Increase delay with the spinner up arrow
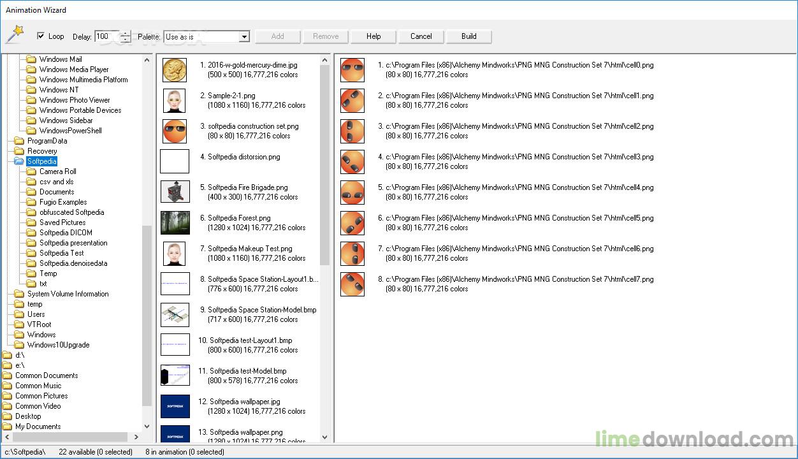This screenshot has height=459, width=798. 125,34
